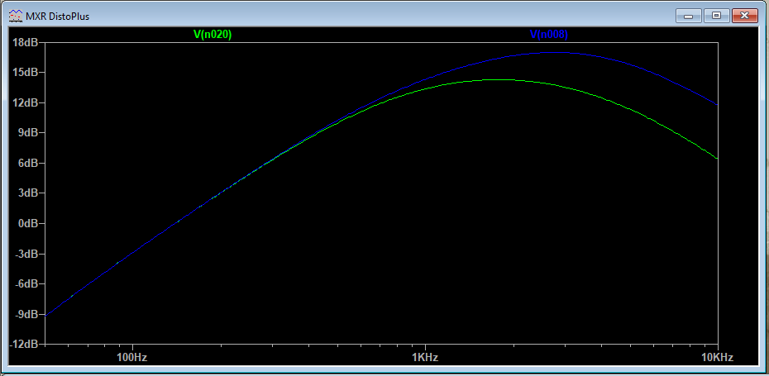Click the MXR DistoPlus window title
The height and width of the screenshot is (376, 769).
(58, 17)
